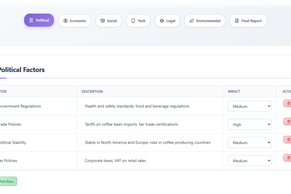Screen dimensions: 291x194
Task: Click the device icon on Tech tab
Action: click(x=133, y=21)
